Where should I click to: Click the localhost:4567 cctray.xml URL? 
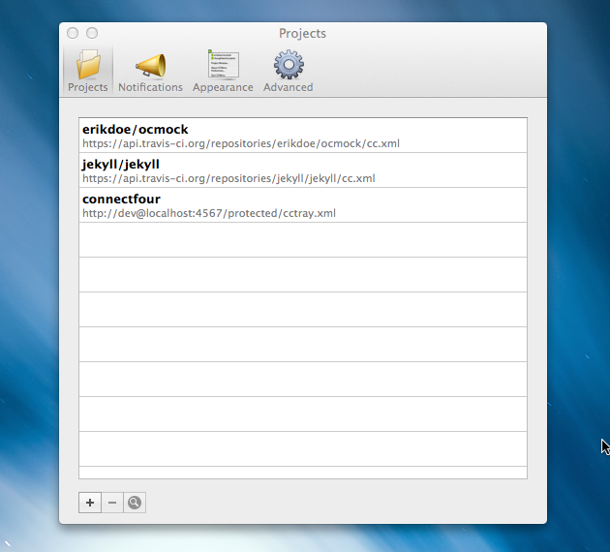[x=209, y=213]
